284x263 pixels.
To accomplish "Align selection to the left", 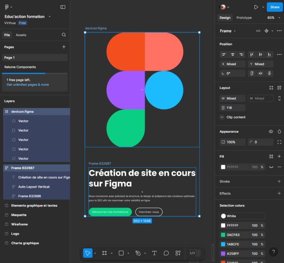I will click(x=224, y=55).
